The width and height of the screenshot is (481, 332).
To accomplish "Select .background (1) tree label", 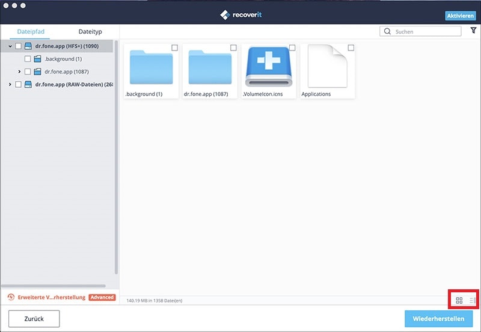I will tap(63, 58).
